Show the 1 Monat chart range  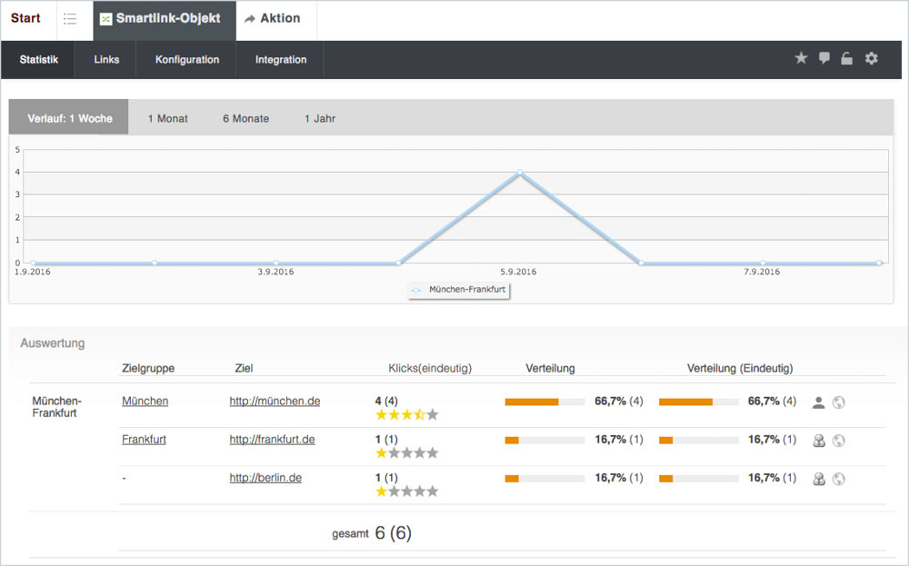(167, 119)
